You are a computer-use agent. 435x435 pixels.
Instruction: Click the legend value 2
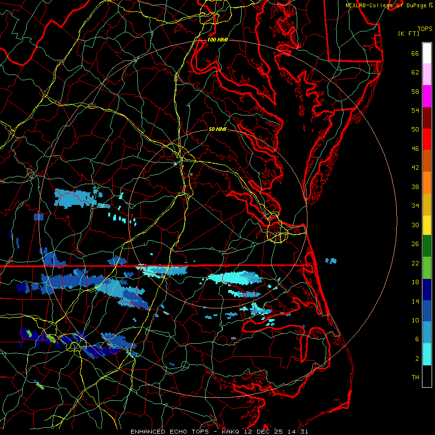pos(417,359)
